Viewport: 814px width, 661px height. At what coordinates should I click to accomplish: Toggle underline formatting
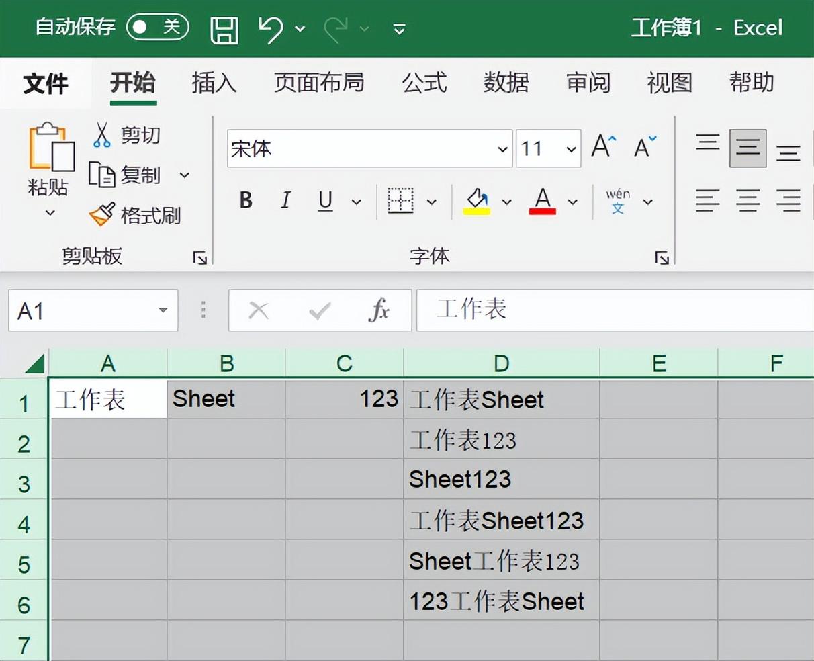pos(324,201)
